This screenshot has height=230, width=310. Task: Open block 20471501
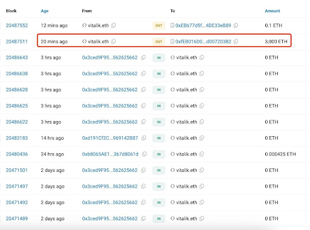16,170
